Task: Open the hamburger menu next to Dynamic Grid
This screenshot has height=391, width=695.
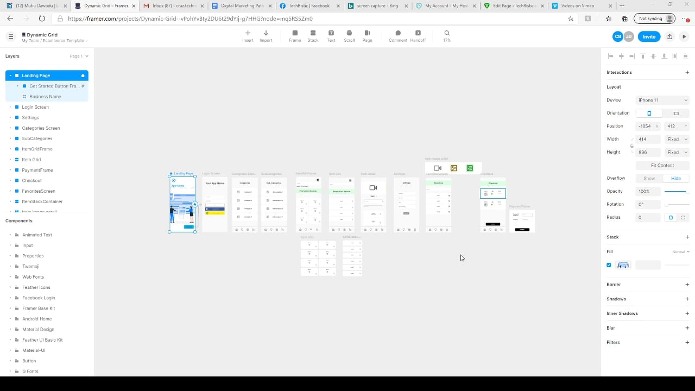Action: click(10, 37)
